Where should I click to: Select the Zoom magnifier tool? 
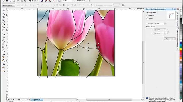[3, 20]
